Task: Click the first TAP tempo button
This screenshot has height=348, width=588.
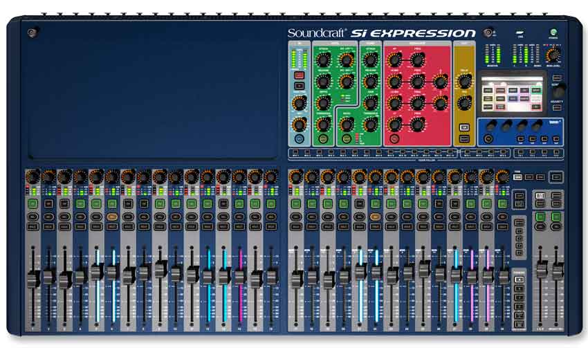Action: (520, 139)
